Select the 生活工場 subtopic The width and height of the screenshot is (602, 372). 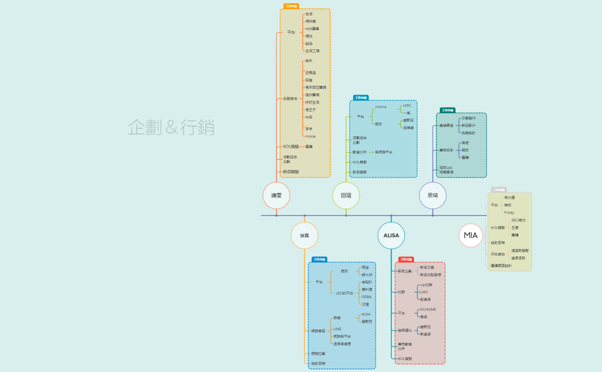pos(312,50)
